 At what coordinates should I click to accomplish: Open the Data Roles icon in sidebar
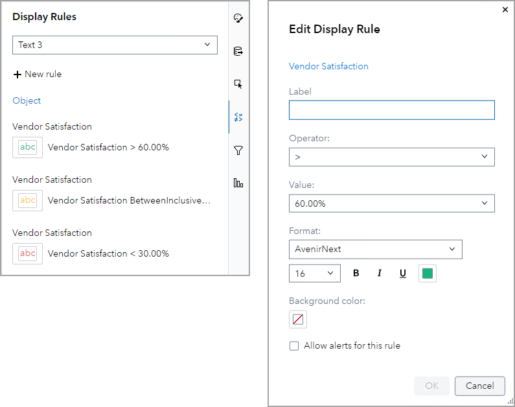238,51
